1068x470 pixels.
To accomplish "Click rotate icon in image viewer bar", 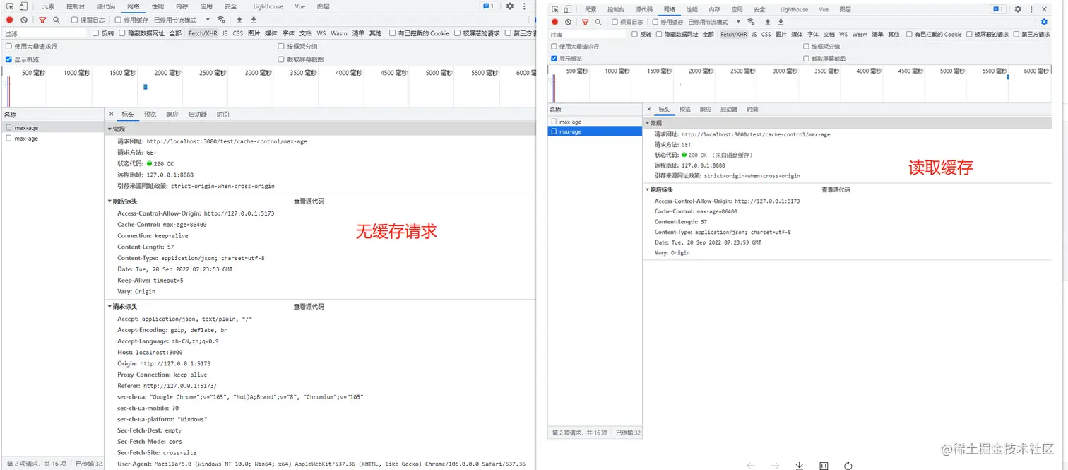I will [848, 466].
